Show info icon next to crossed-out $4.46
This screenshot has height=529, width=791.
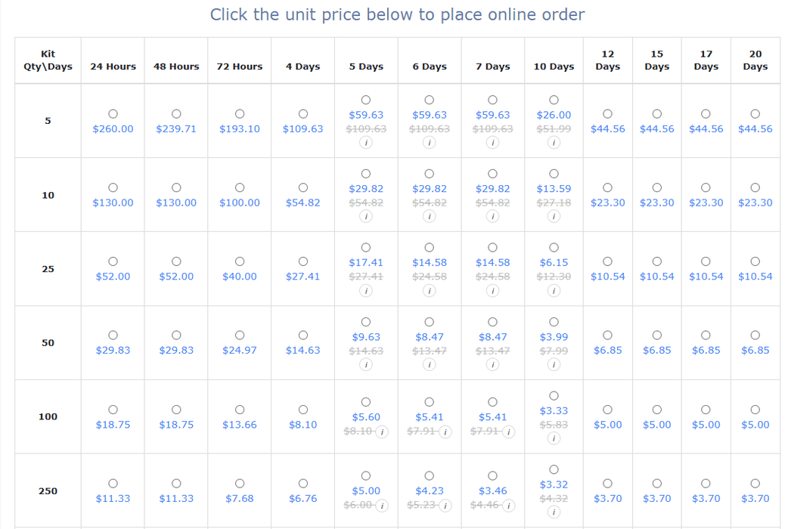(x=508, y=506)
